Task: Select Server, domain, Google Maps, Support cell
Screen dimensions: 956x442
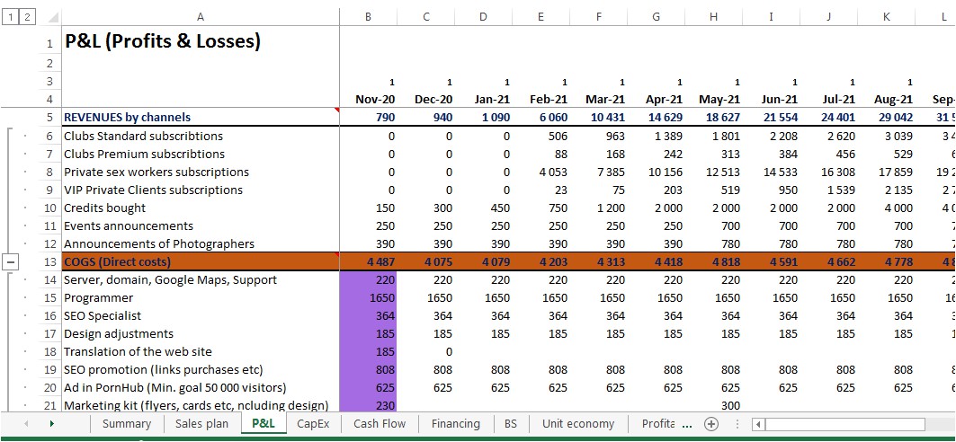Action: point(200,280)
